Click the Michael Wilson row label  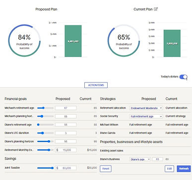pyautogui.click(x=109, y=124)
